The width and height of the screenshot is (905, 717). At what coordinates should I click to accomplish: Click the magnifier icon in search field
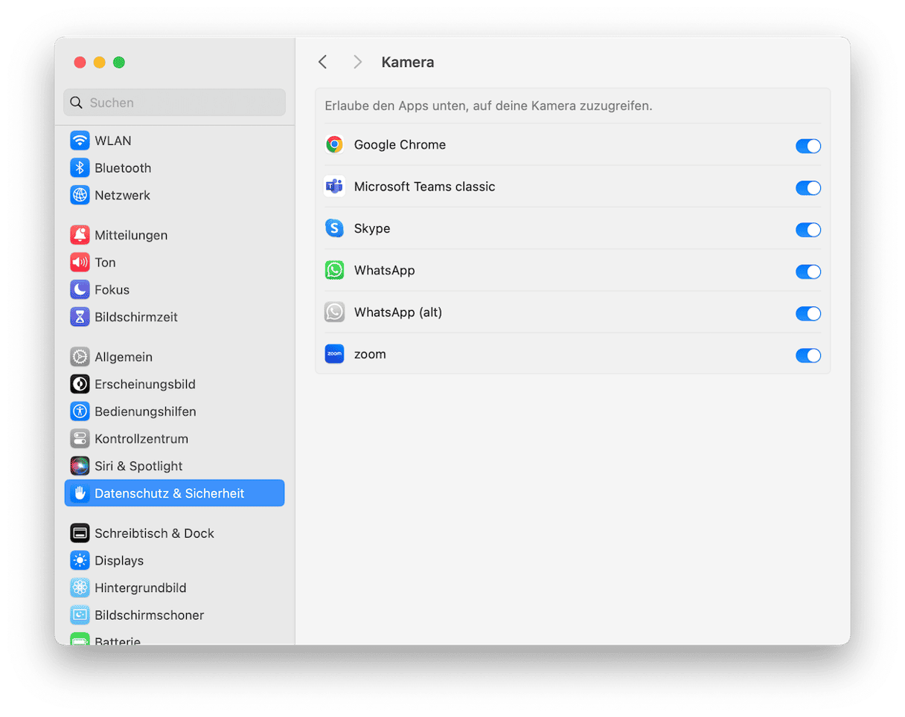coord(76,103)
